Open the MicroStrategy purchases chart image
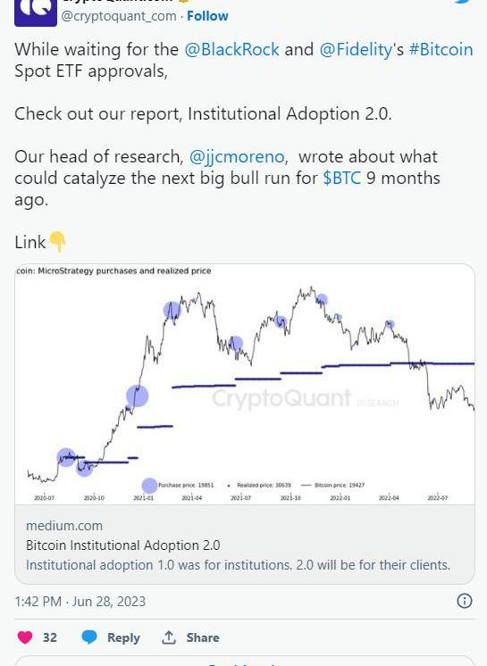 (245, 385)
